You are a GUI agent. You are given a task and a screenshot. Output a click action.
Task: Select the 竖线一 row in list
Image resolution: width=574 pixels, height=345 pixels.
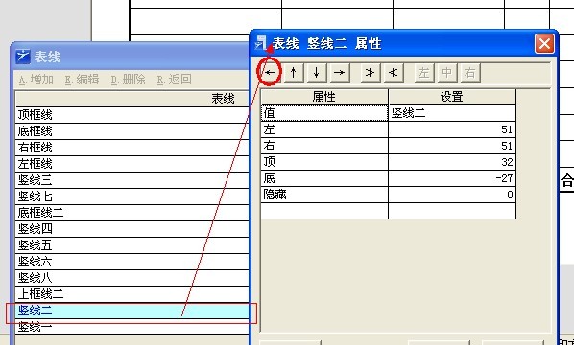(132, 327)
